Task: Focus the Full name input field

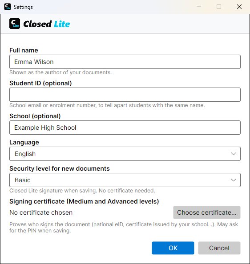Action: 125,62
